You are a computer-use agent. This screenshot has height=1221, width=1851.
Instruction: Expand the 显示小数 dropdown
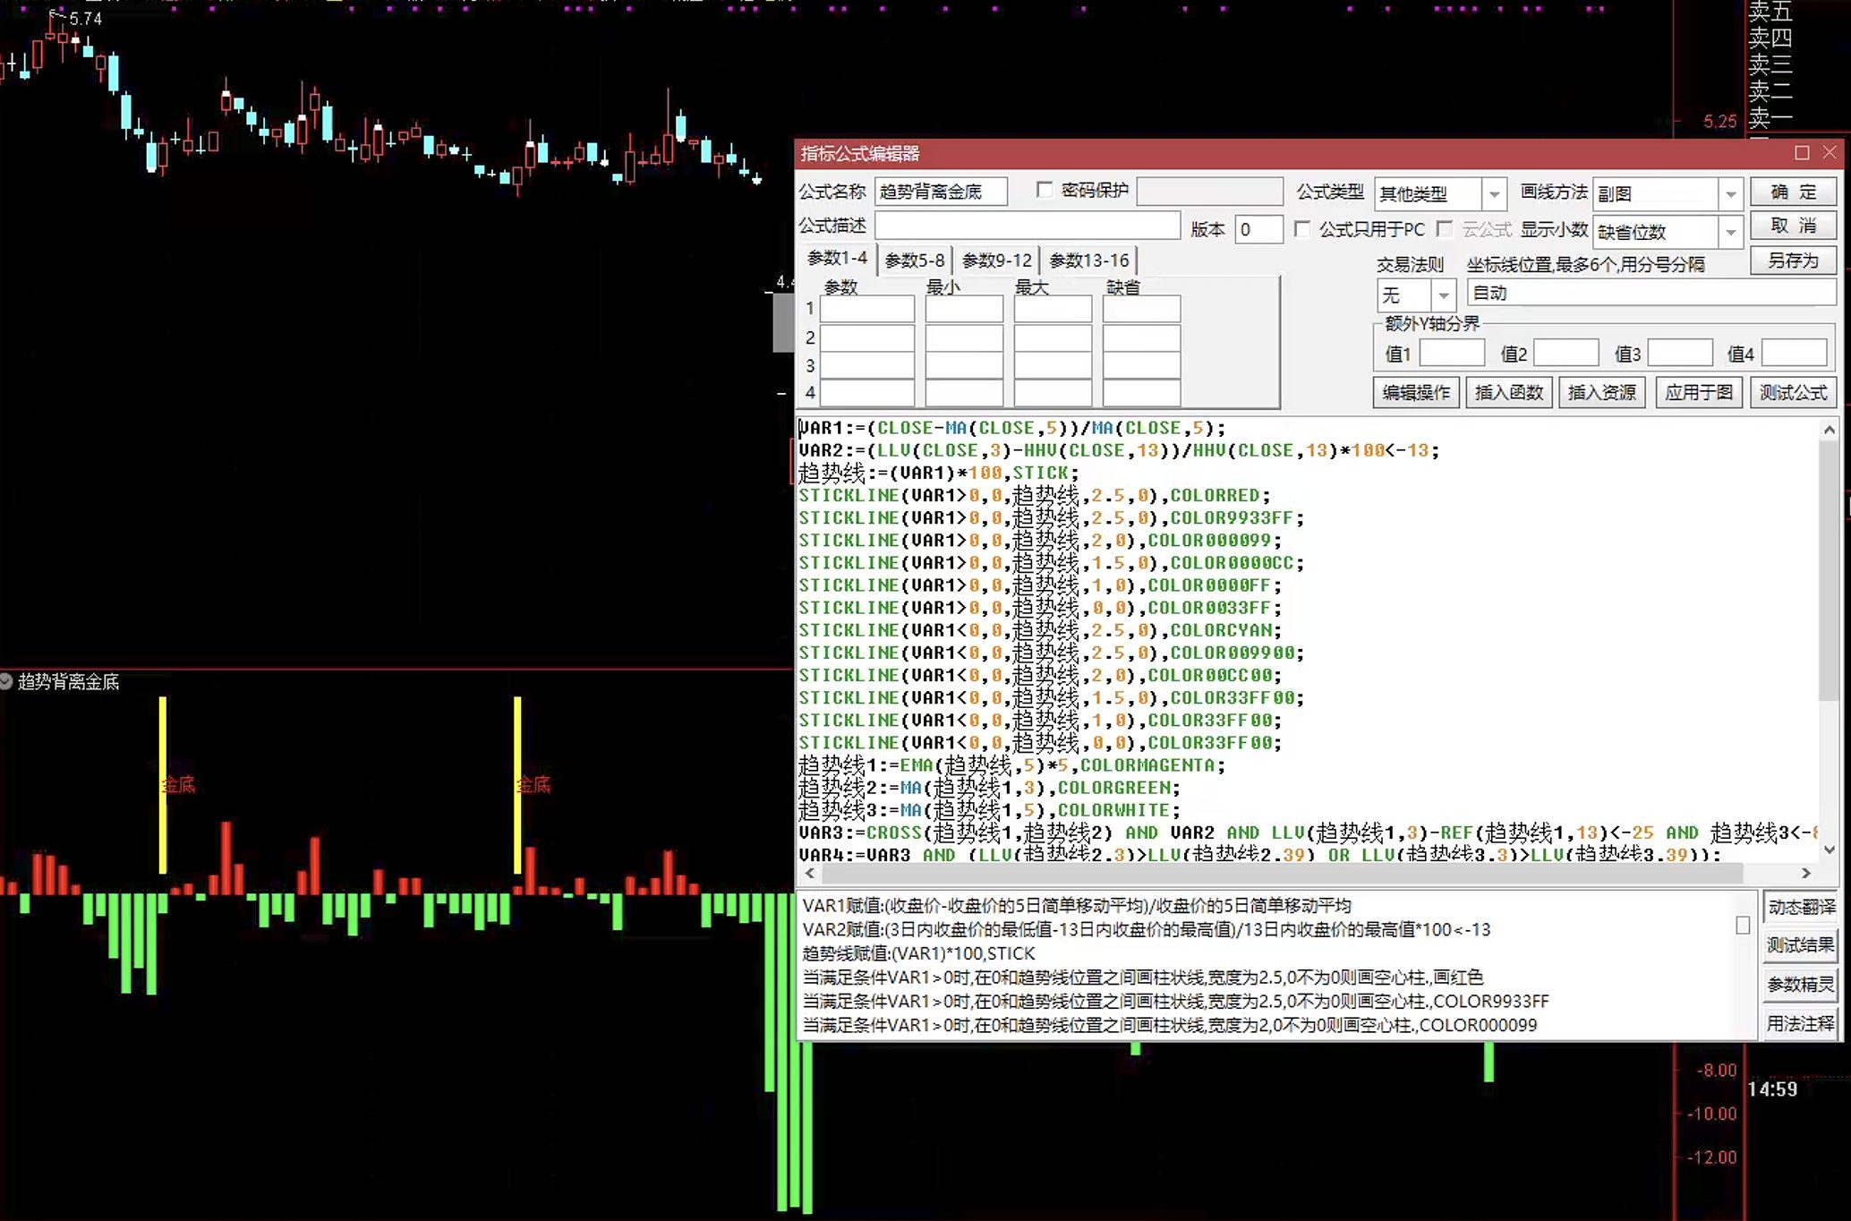point(1730,232)
